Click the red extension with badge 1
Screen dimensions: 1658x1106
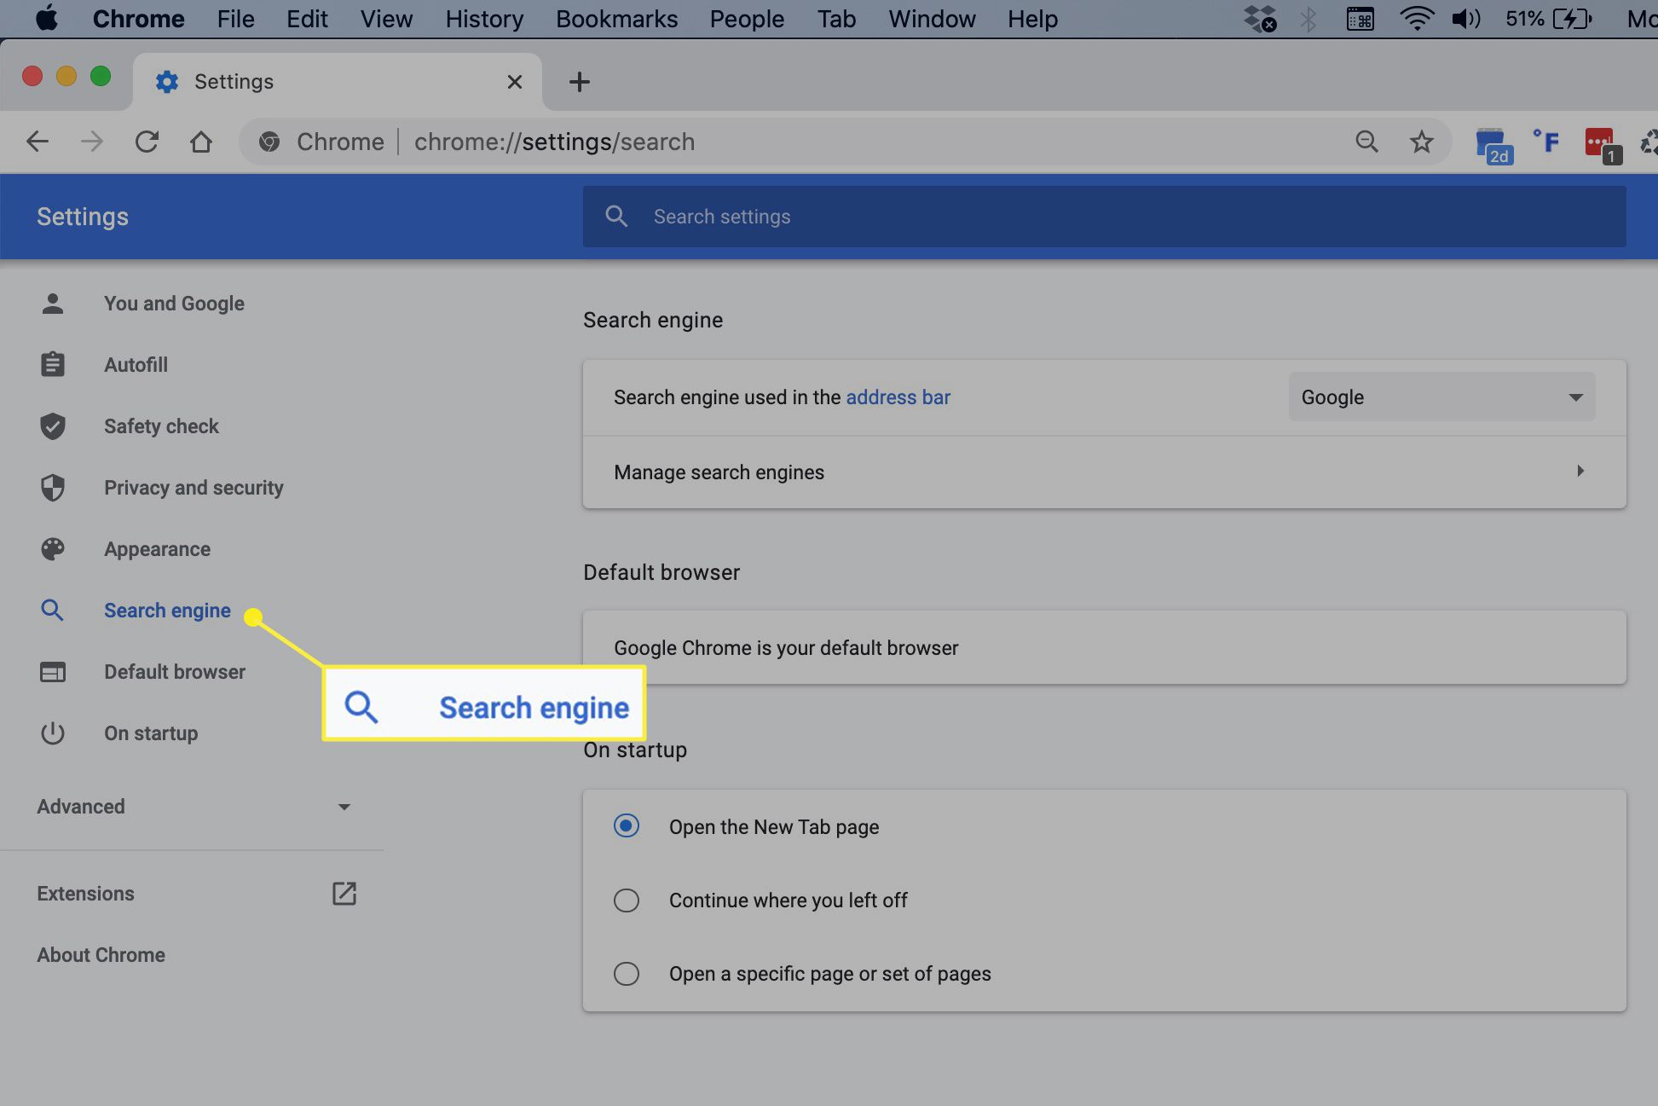pos(1603,145)
